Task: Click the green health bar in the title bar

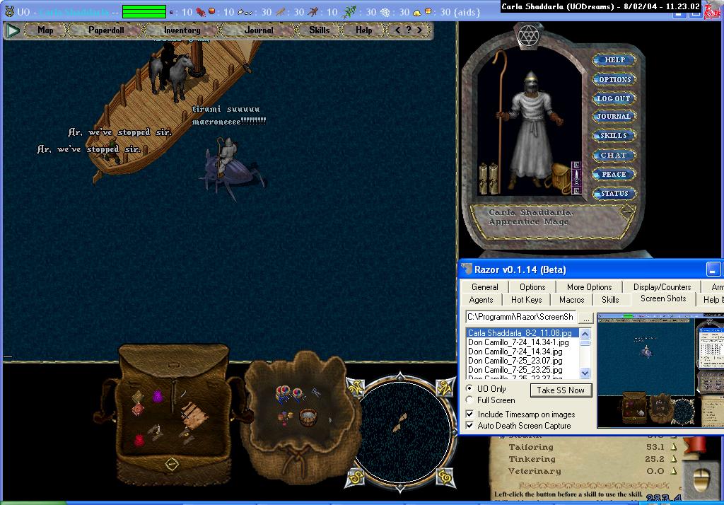Action: (144, 11)
